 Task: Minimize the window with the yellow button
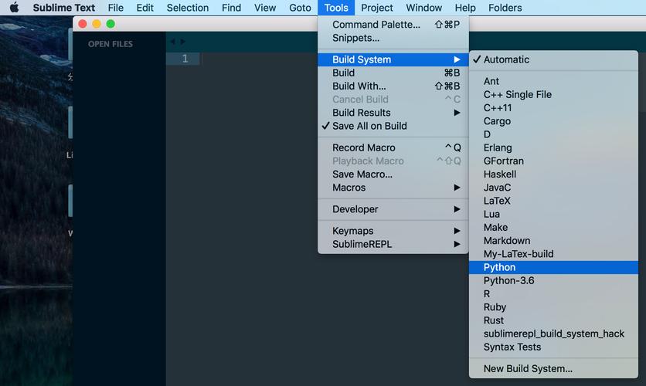pyautogui.click(x=97, y=24)
